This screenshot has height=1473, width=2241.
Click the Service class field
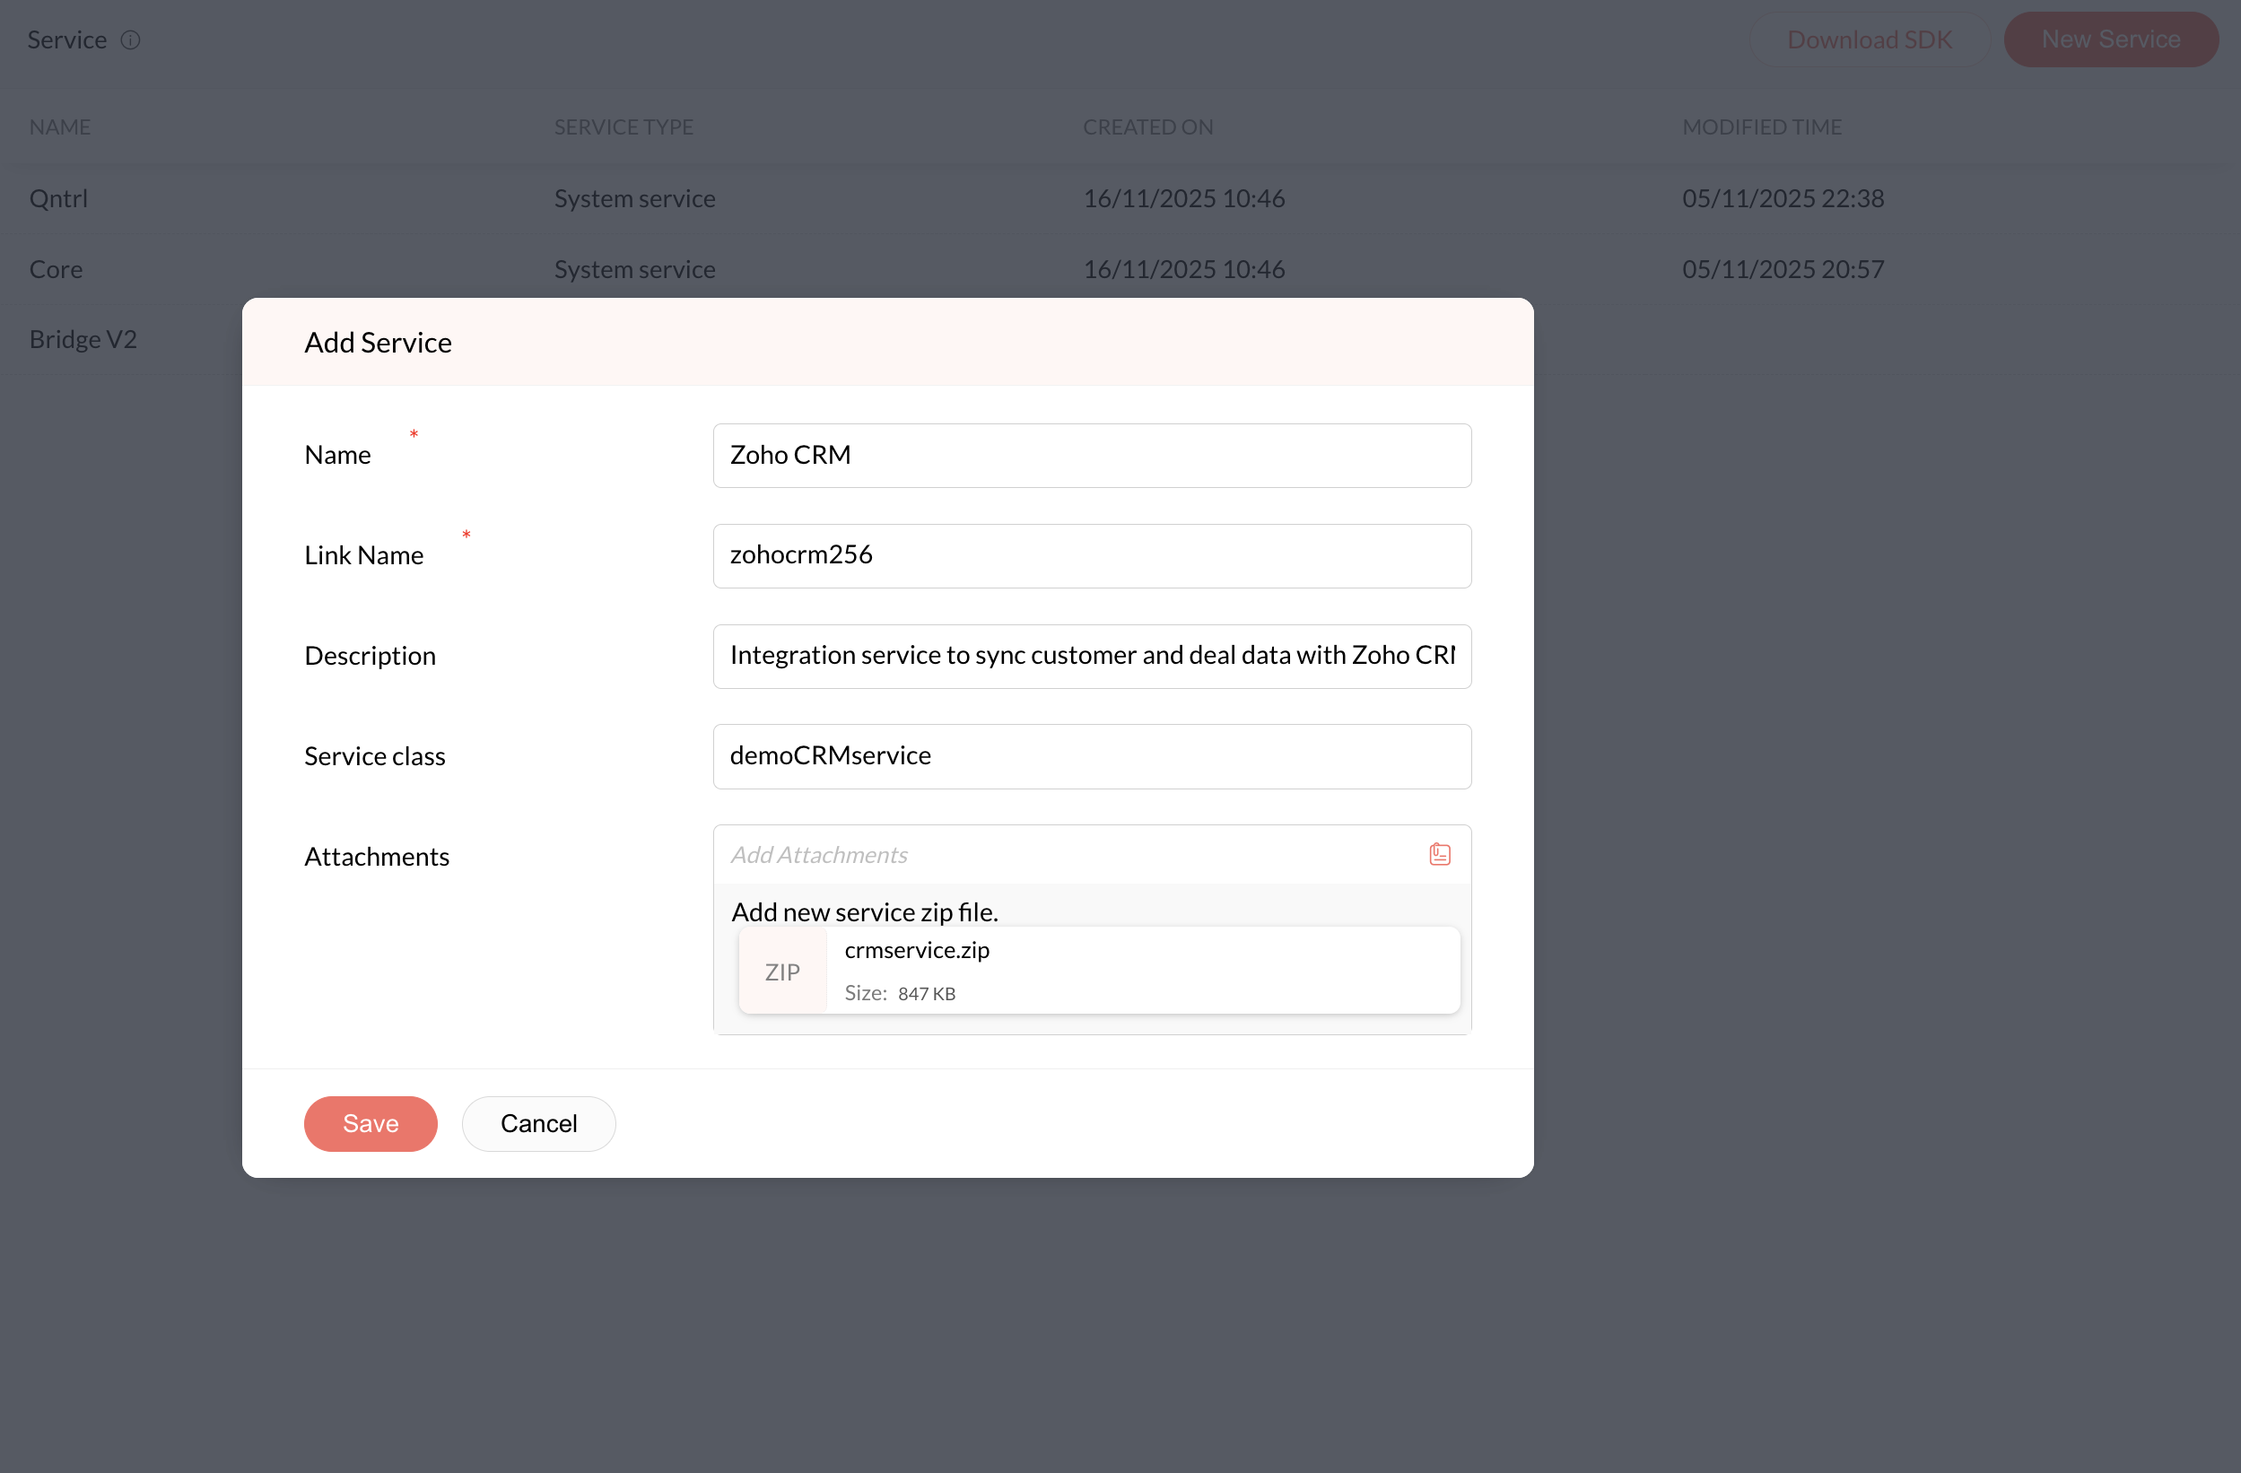point(1091,755)
